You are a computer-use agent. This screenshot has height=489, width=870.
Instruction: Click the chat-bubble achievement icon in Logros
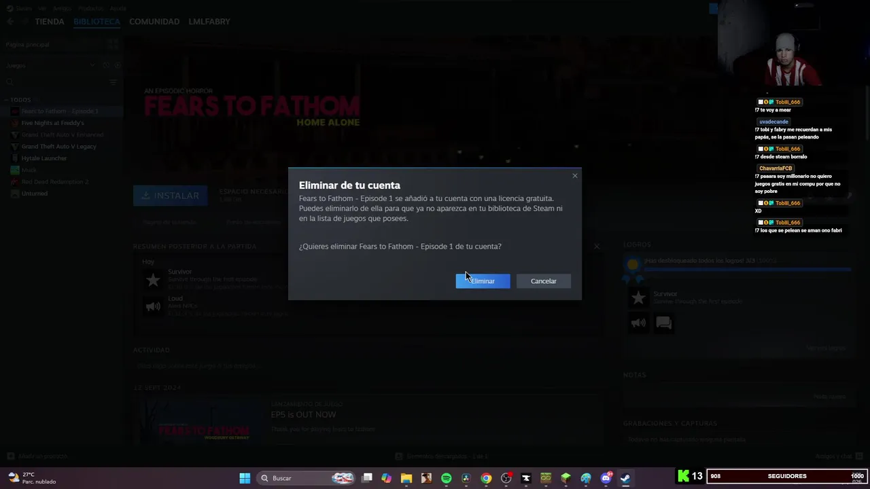pos(664,323)
